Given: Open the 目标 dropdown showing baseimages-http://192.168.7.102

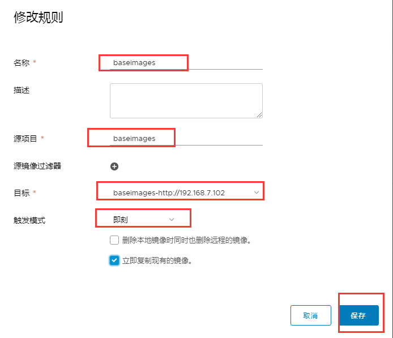Looking at the screenshot, I should point(180,193).
